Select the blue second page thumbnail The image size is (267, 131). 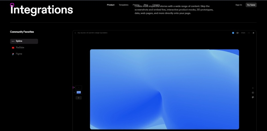pos(78,93)
